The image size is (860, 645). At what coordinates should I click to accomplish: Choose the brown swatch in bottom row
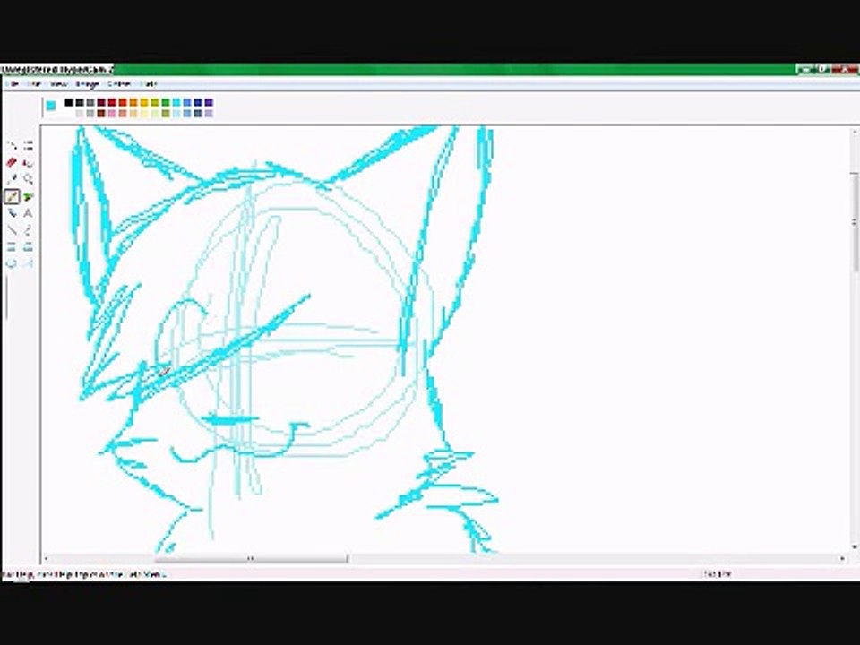click(101, 114)
